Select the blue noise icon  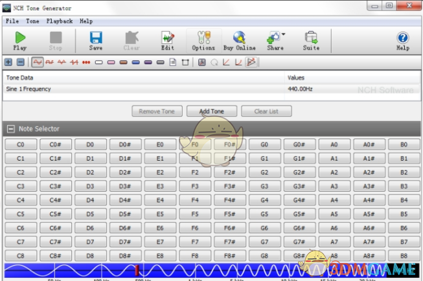(135, 62)
